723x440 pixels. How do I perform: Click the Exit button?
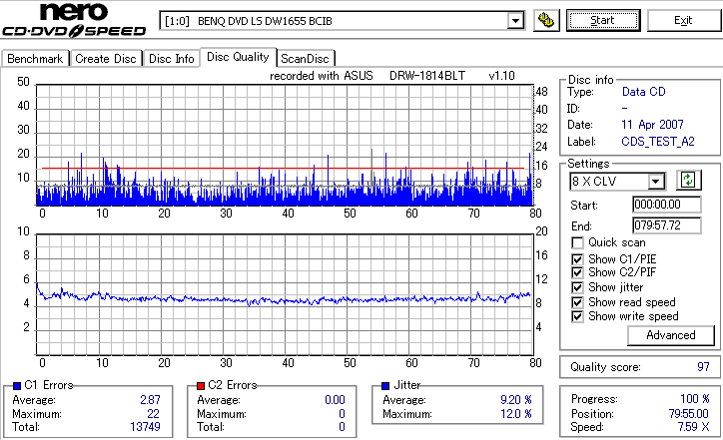683,21
